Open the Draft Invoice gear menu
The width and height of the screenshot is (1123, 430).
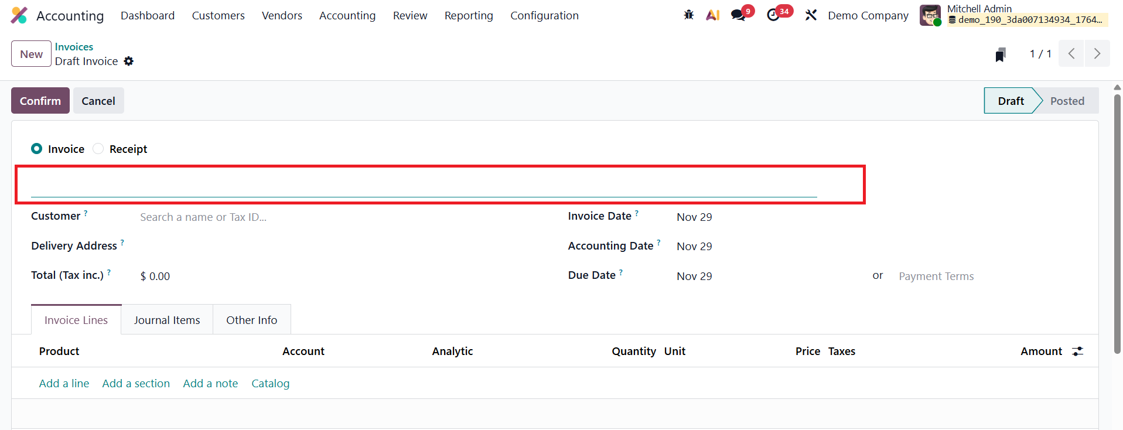click(129, 62)
